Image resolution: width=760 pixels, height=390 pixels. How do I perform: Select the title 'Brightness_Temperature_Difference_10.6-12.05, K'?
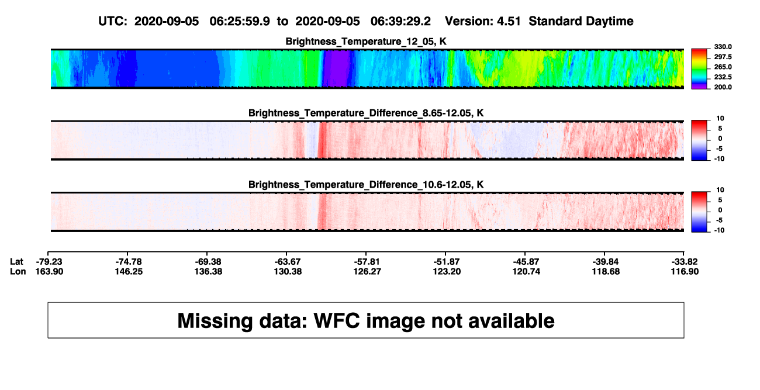click(x=366, y=185)
